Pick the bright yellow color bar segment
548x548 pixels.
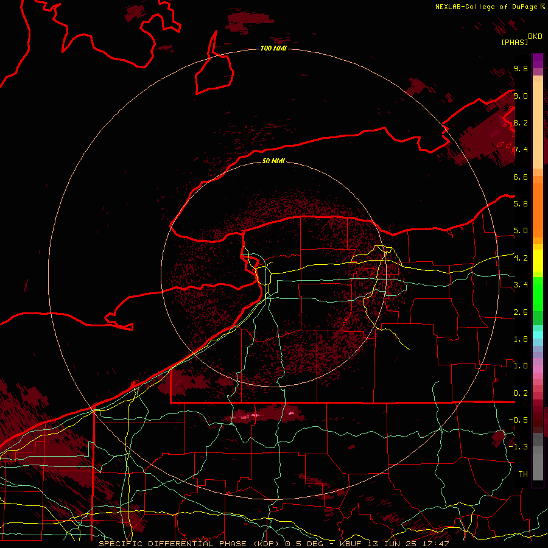(x=538, y=261)
